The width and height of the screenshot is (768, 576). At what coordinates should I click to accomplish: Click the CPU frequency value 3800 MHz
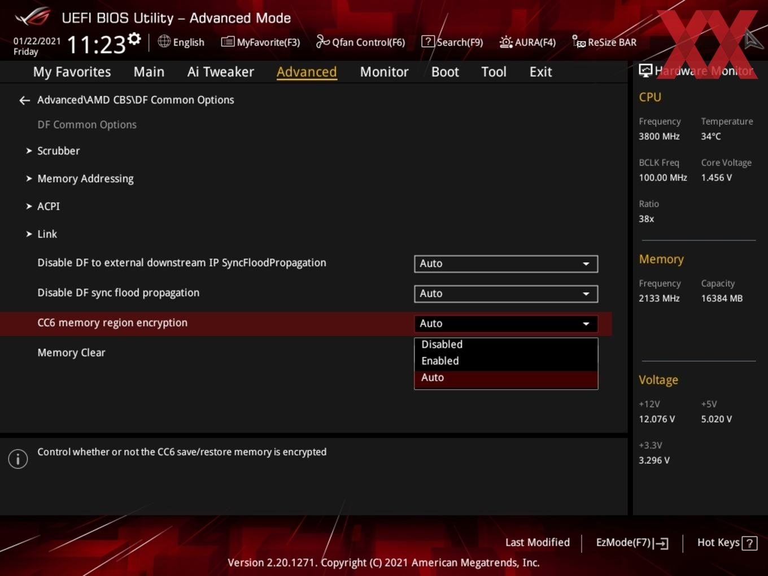pos(659,136)
